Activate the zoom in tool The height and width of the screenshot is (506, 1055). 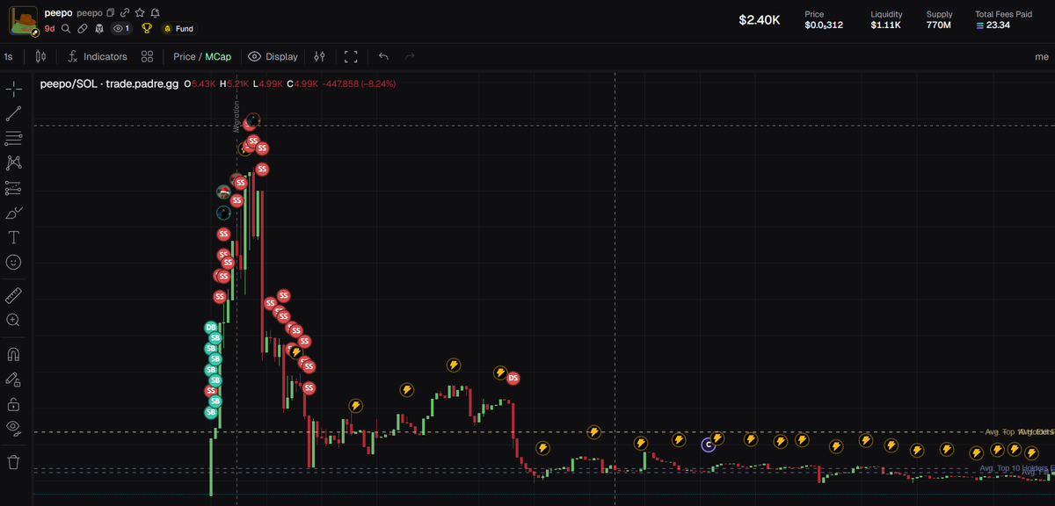click(14, 321)
